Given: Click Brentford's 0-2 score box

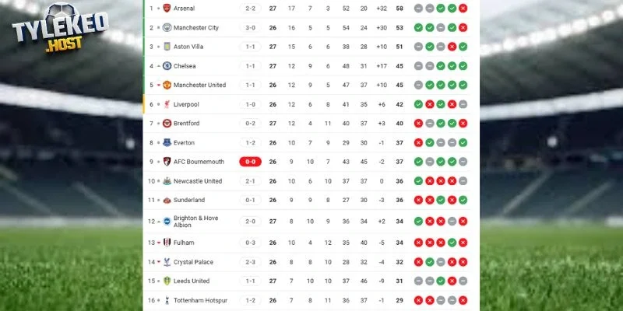Looking at the screenshot, I should click(251, 124).
